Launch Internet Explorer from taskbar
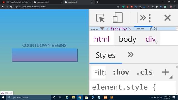The image size is (178, 100). click(67, 97)
